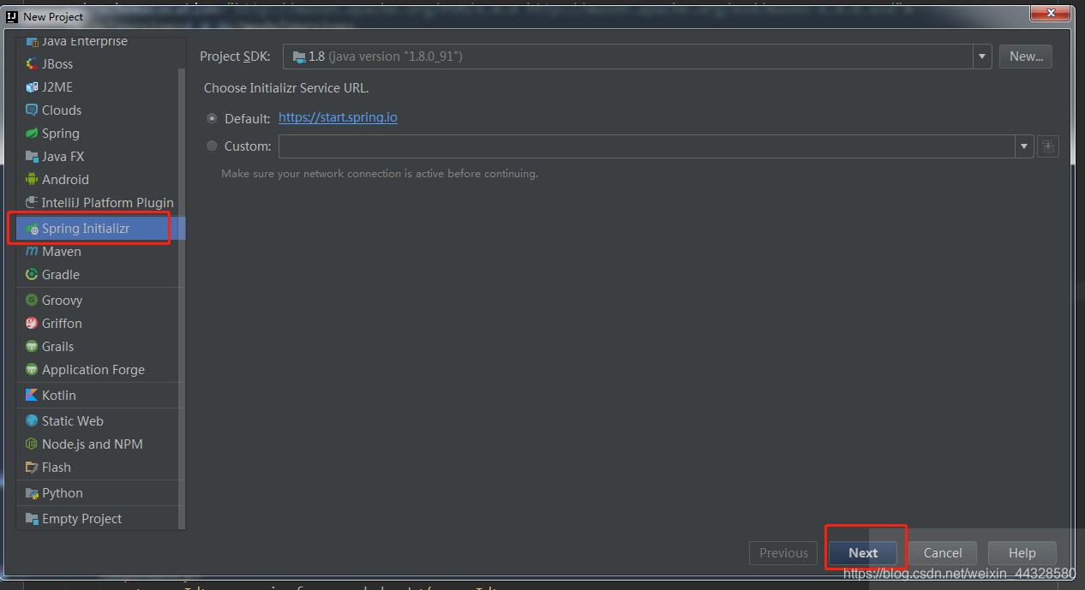Image resolution: width=1085 pixels, height=590 pixels.
Task: Click the Project SDK label
Action: 236,57
